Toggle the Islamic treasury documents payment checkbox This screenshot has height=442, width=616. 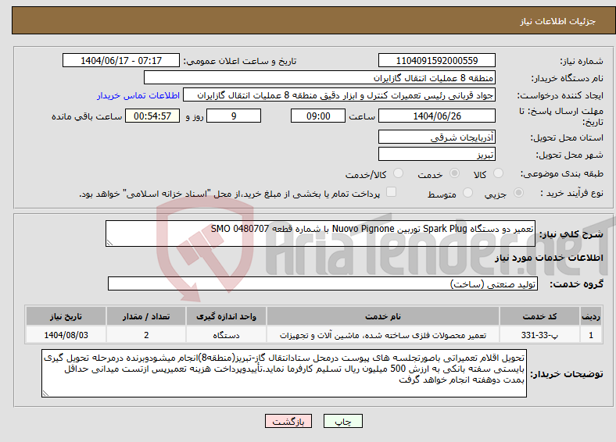click(392, 192)
